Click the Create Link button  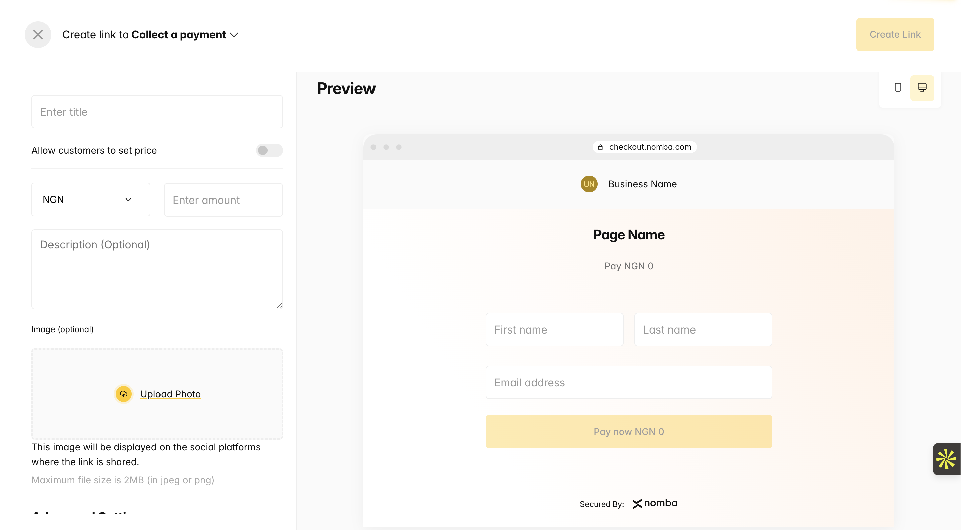pyautogui.click(x=894, y=35)
